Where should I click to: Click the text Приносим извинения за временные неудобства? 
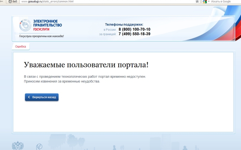62,82
